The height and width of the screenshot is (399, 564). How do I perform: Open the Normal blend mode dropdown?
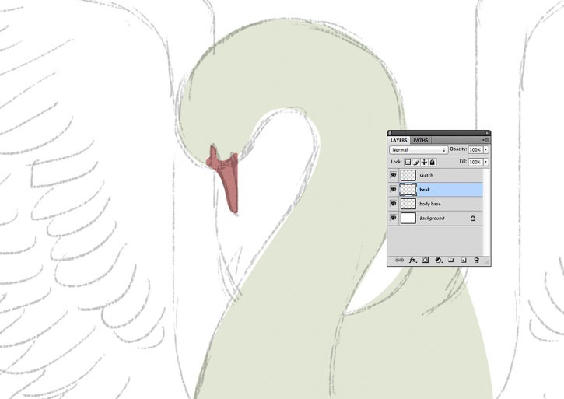click(419, 149)
